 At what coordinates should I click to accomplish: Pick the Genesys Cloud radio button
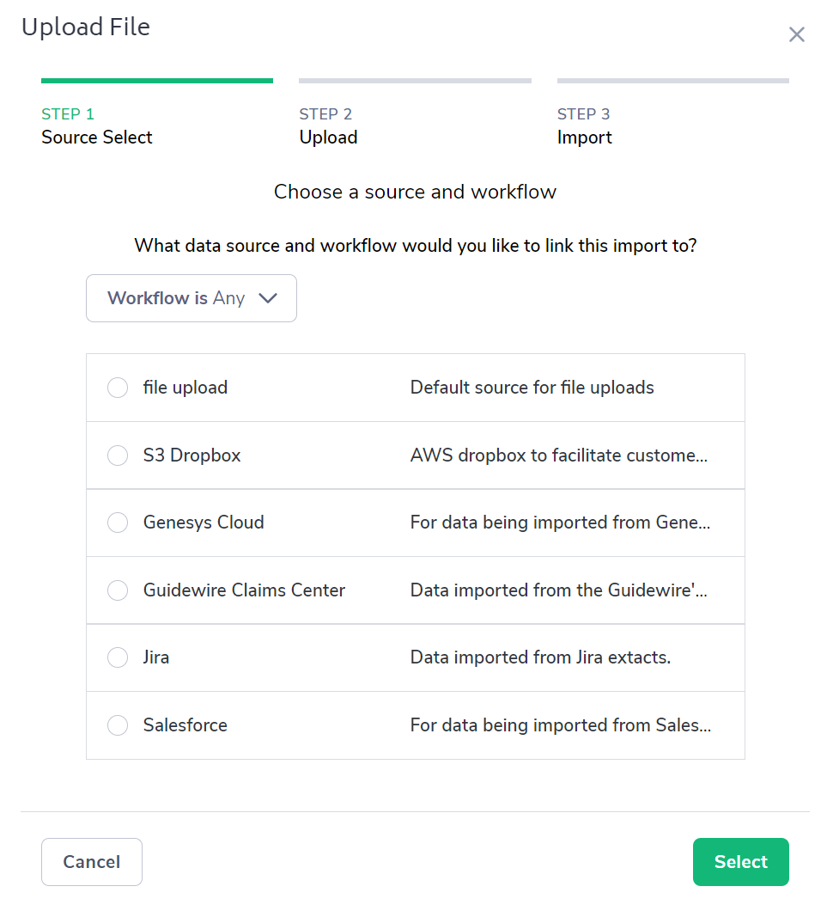point(118,523)
